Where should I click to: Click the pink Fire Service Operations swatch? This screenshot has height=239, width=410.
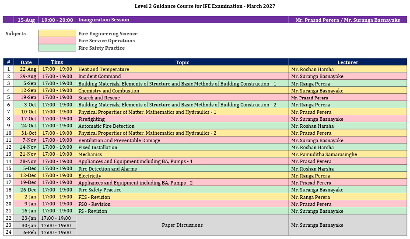tap(57, 41)
